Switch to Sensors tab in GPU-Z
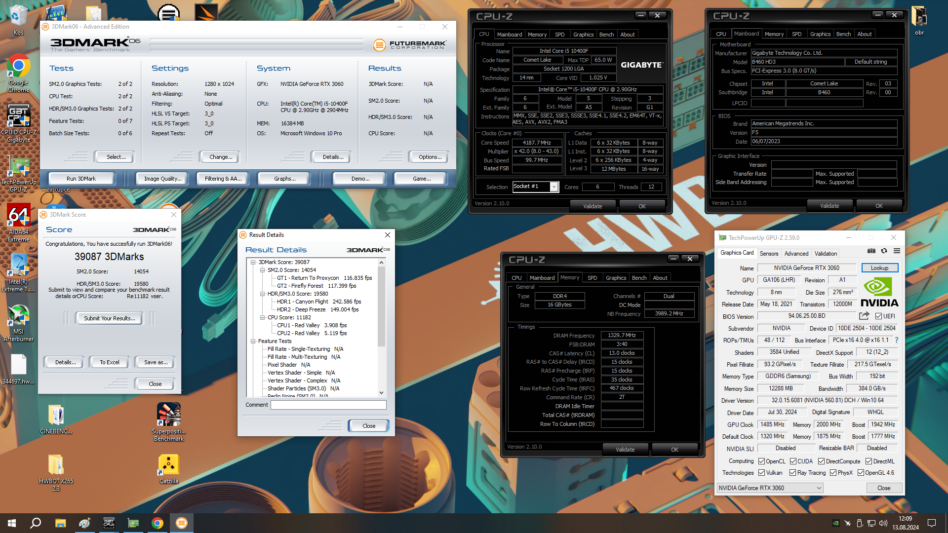 [769, 254]
